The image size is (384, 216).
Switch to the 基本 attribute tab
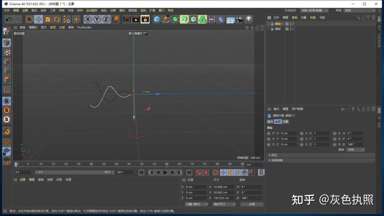pyautogui.click(x=270, y=121)
